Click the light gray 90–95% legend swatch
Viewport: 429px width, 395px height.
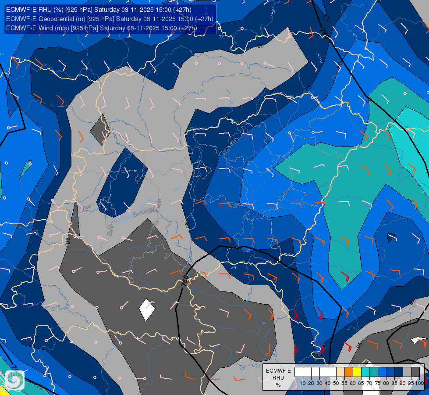pos(407,372)
